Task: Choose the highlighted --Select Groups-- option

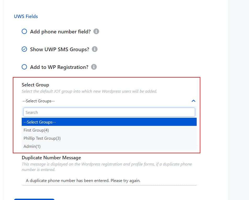Action: coord(109,122)
